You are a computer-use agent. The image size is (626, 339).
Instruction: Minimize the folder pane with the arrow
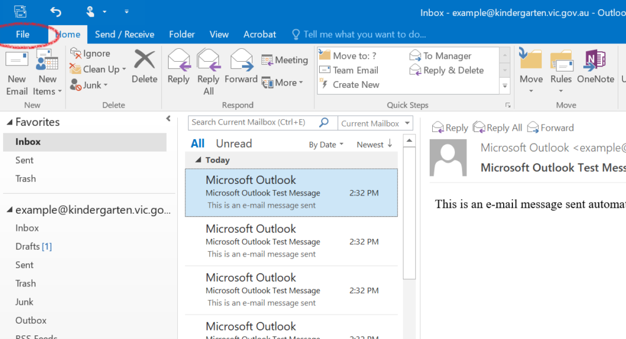[x=169, y=118]
